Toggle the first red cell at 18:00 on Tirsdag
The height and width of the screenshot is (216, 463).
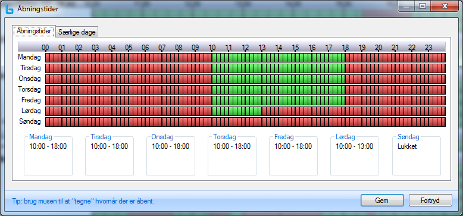(348, 68)
